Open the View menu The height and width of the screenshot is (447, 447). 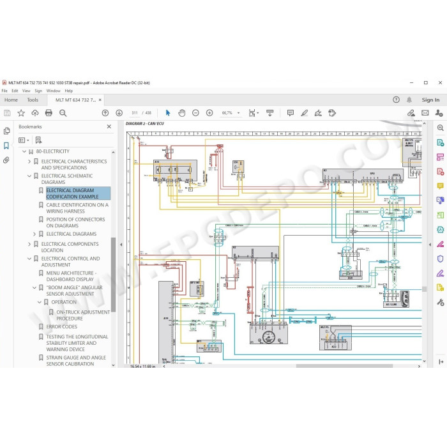(26, 91)
